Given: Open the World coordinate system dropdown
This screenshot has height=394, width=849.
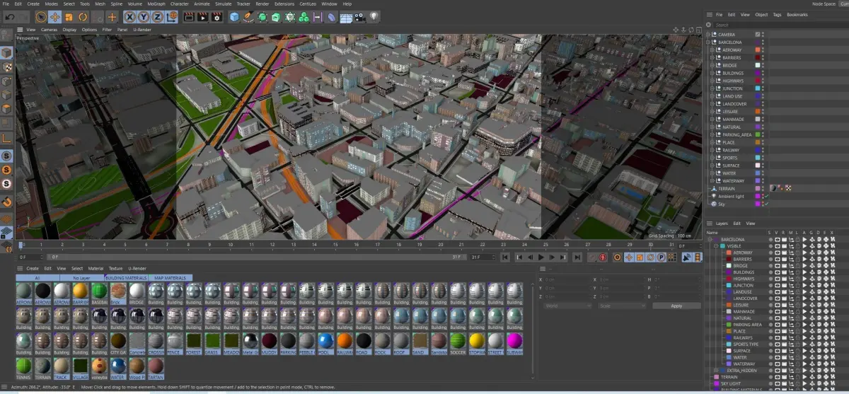Looking at the screenshot, I should 567,306.
